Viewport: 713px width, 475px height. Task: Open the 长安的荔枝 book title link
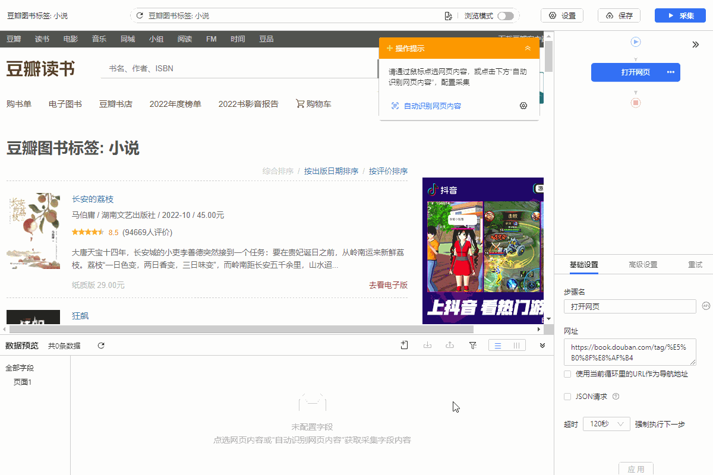coord(93,199)
